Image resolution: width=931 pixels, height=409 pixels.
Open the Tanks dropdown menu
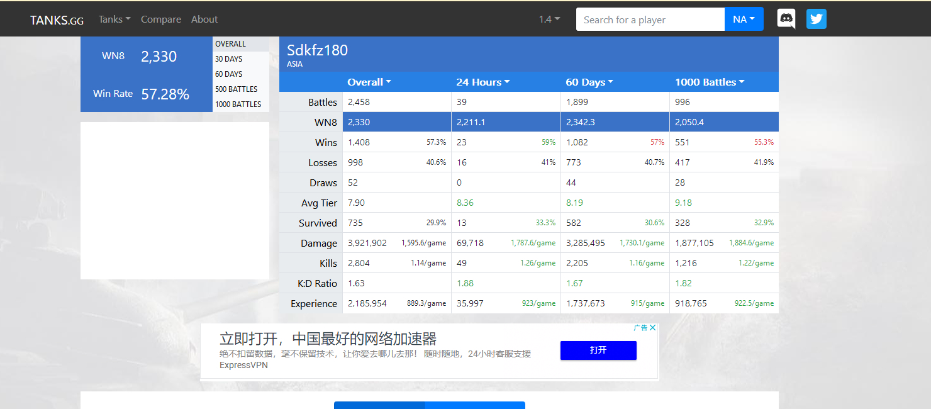(x=114, y=20)
